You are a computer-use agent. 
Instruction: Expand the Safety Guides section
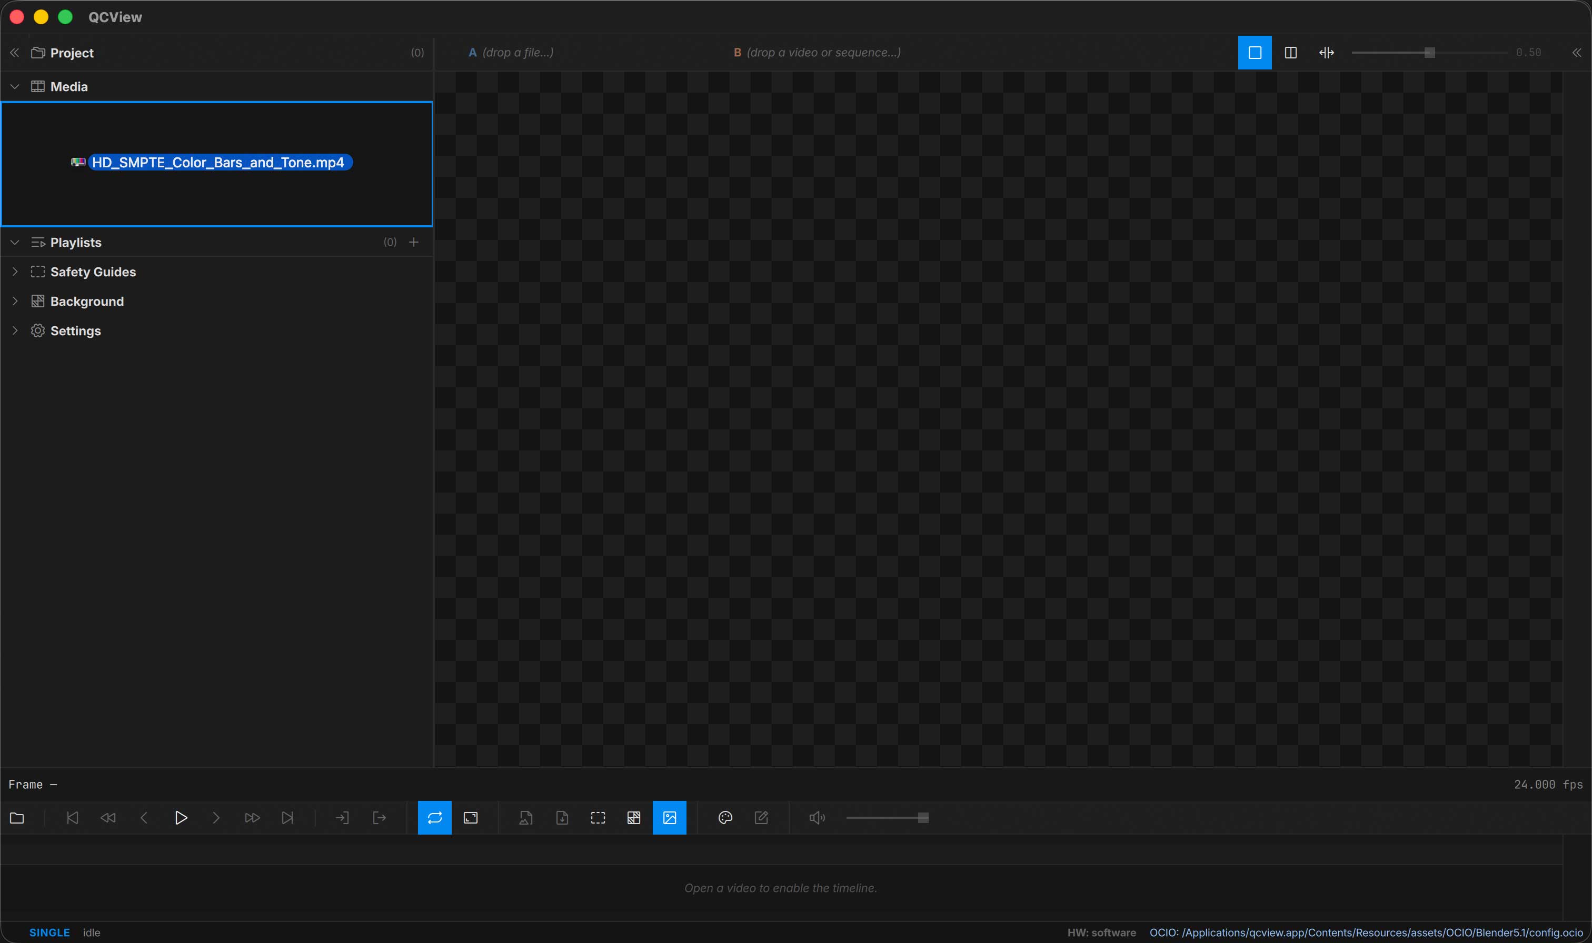coord(15,272)
